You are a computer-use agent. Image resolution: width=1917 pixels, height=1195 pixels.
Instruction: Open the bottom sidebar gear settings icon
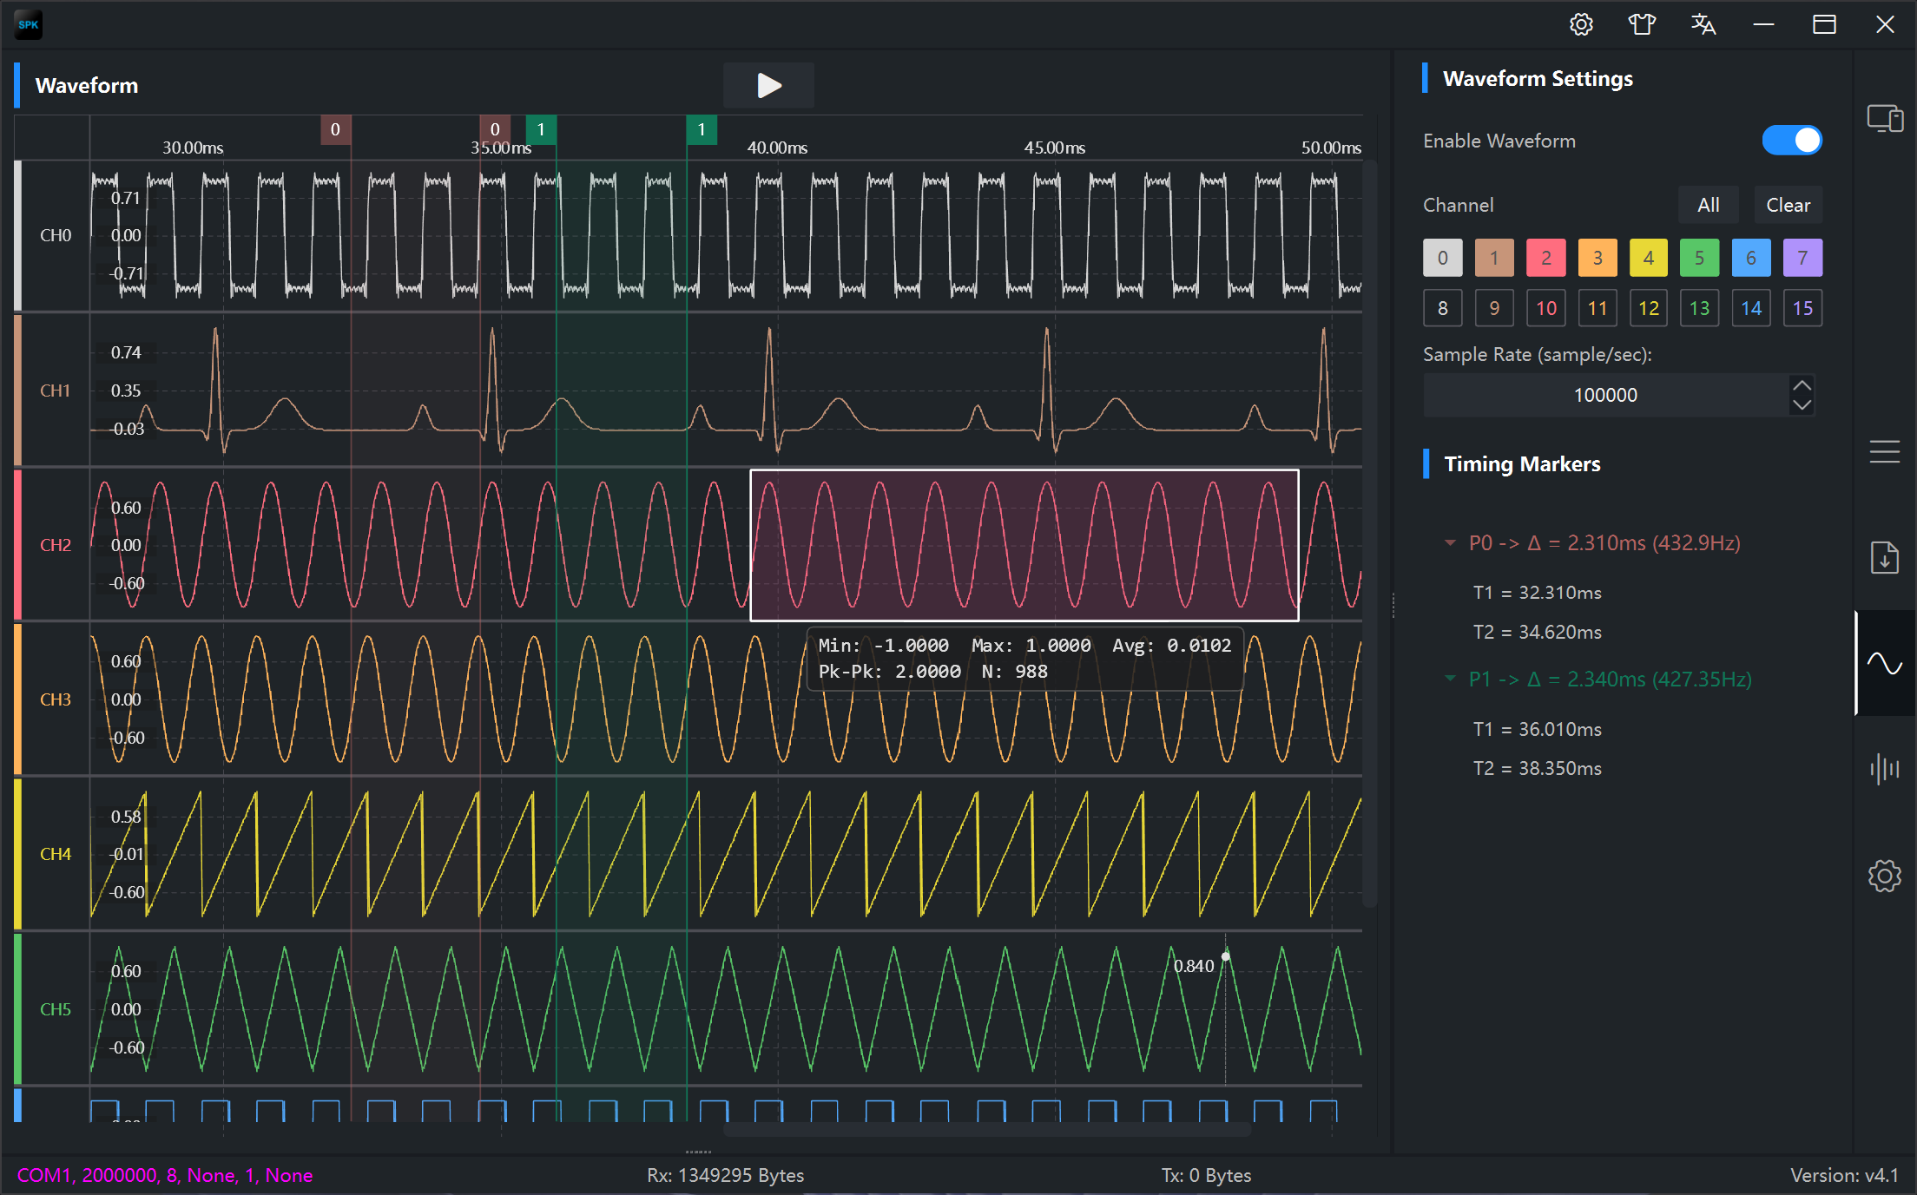click(1885, 876)
